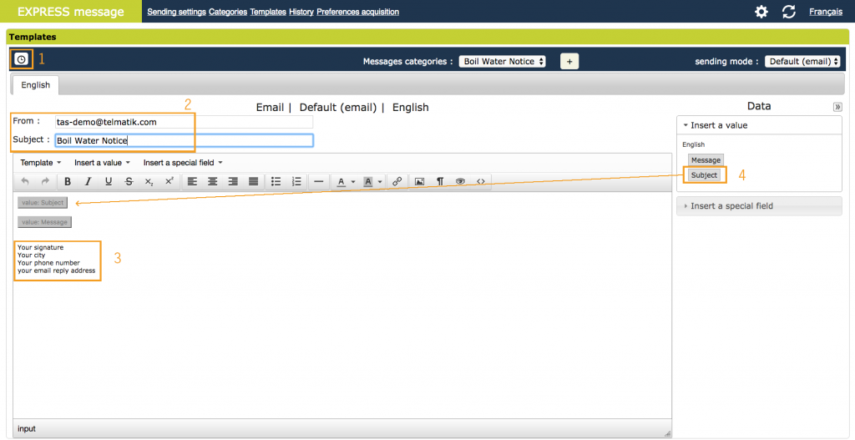Open the sending mode dropdown
855x440 pixels.
tap(802, 62)
